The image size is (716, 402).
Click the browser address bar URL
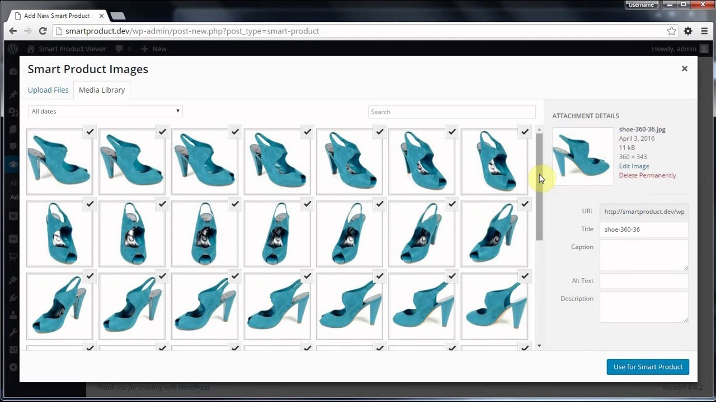(192, 31)
